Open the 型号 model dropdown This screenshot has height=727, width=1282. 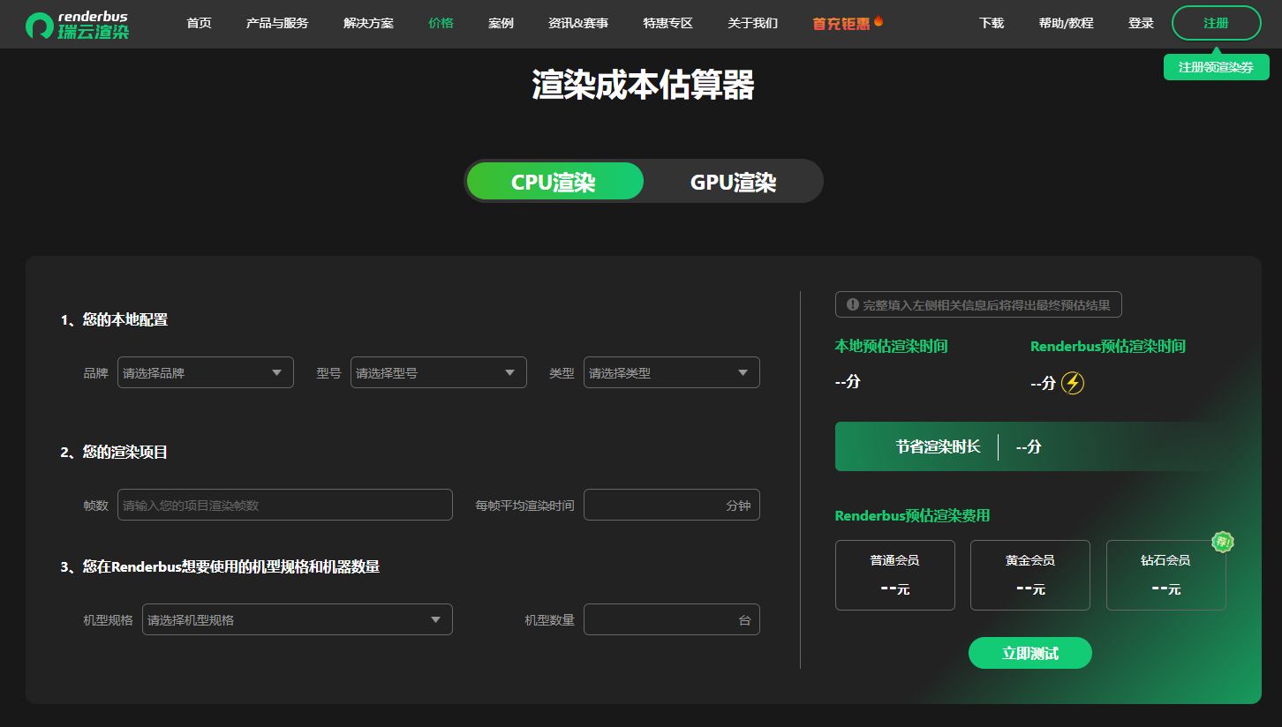pyautogui.click(x=439, y=372)
